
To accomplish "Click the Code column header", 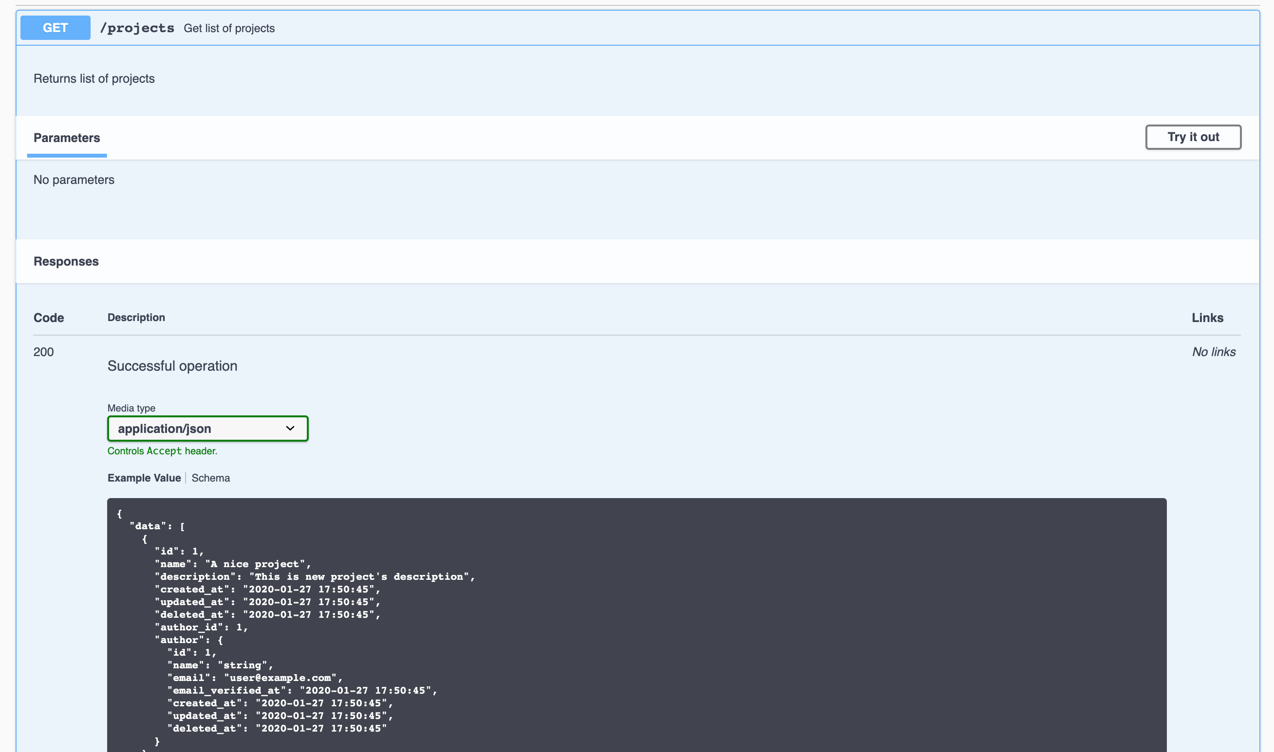I will pos(49,318).
